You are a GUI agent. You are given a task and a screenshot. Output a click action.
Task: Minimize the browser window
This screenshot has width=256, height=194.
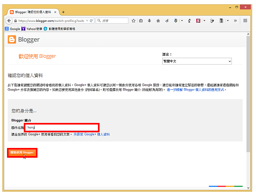pyautogui.click(x=230, y=7)
